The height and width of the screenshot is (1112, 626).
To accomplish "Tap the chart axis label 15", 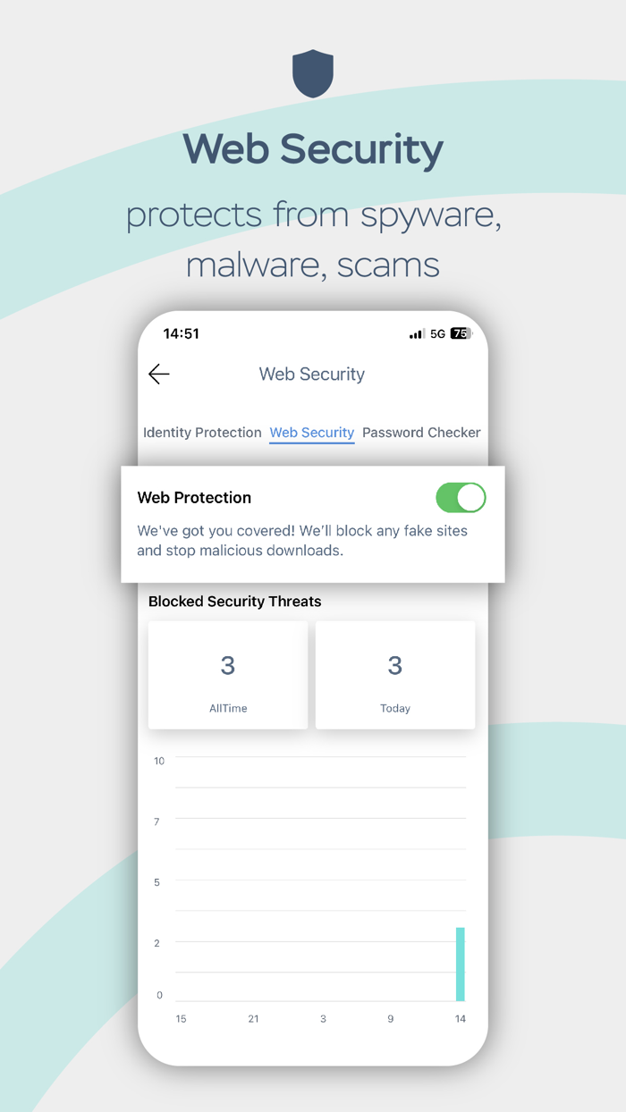I will coord(181,1019).
